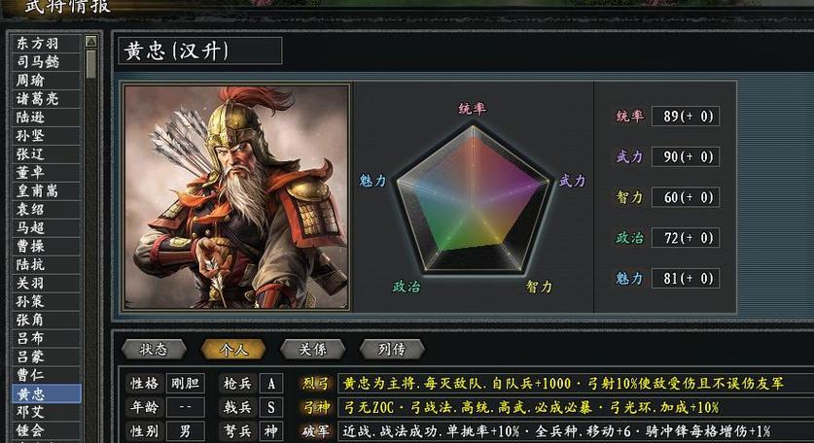Viewport: 814px width, 443px height.
Task: Click the 戟兵 aptitude S grade box
Action: click(x=271, y=407)
